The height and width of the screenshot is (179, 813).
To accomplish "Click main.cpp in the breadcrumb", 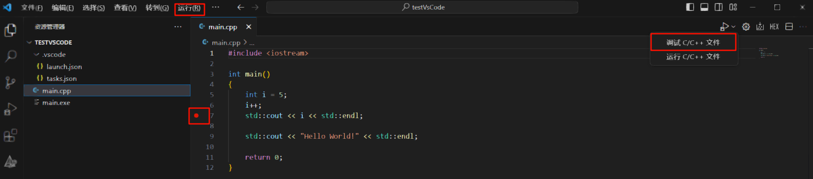I will coord(226,42).
